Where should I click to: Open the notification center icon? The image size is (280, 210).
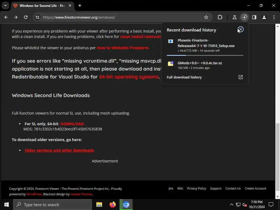tap(271, 205)
